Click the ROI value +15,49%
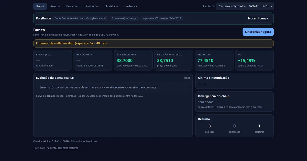The height and width of the screenshot is (161, 307). pos(246,61)
